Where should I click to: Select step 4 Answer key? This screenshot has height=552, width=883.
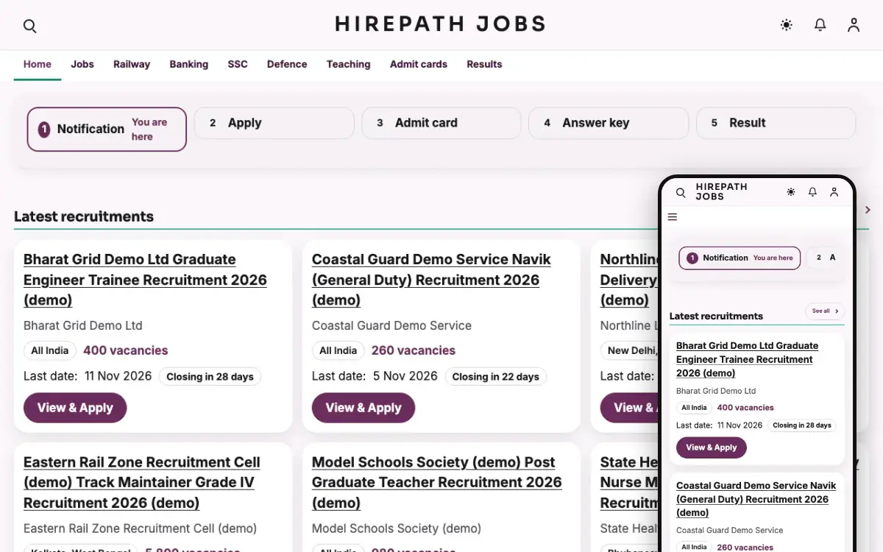point(609,123)
